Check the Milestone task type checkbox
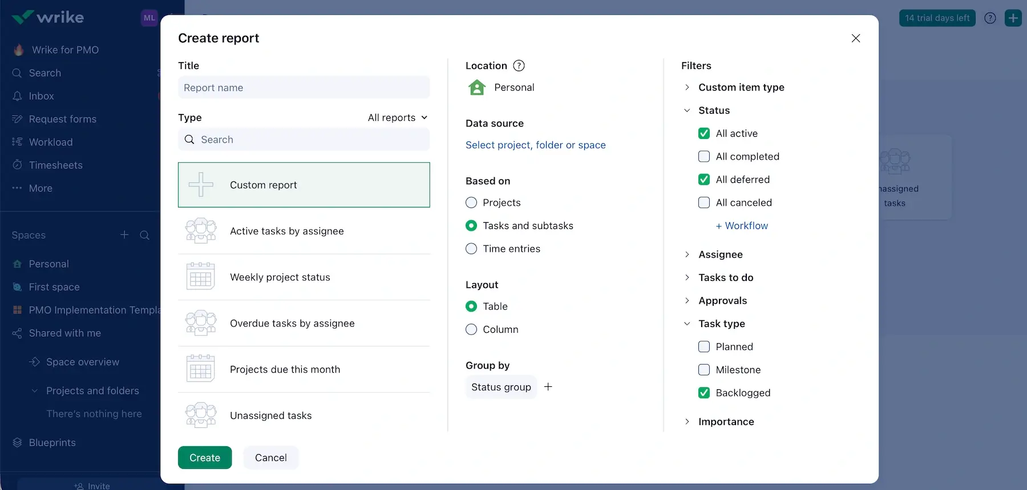The height and width of the screenshot is (490, 1027). click(704, 370)
